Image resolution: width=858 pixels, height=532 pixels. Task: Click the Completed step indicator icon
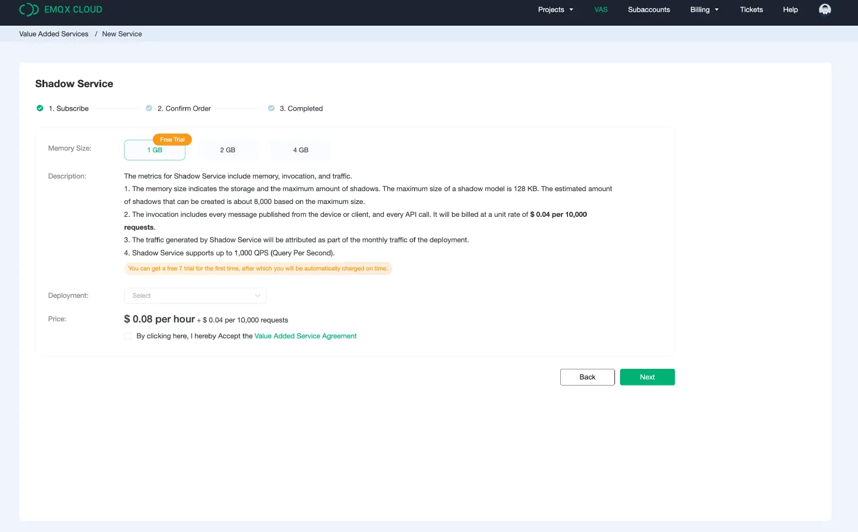point(271,108)
